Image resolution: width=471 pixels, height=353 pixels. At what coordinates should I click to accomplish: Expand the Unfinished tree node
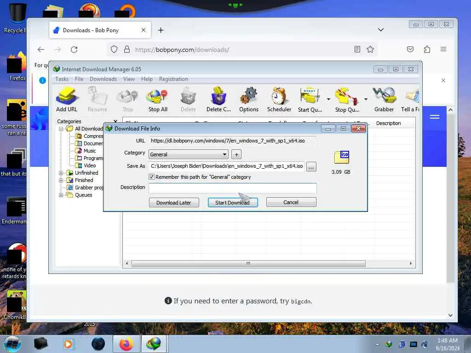61,173
